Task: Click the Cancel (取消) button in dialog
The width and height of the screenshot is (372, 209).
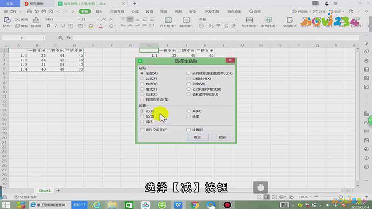Action: pos(222,137)
